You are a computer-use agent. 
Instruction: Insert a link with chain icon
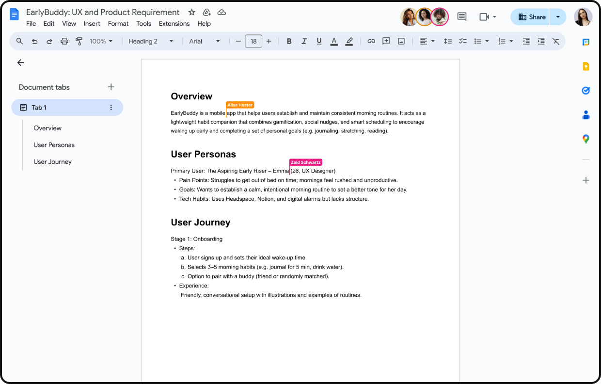coord(371,41)
